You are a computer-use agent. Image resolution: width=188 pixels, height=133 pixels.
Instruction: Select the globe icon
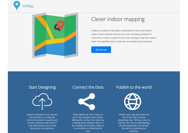133,101
